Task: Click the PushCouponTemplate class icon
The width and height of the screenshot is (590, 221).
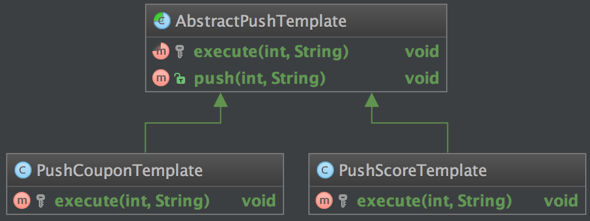Action: point(23,171)
